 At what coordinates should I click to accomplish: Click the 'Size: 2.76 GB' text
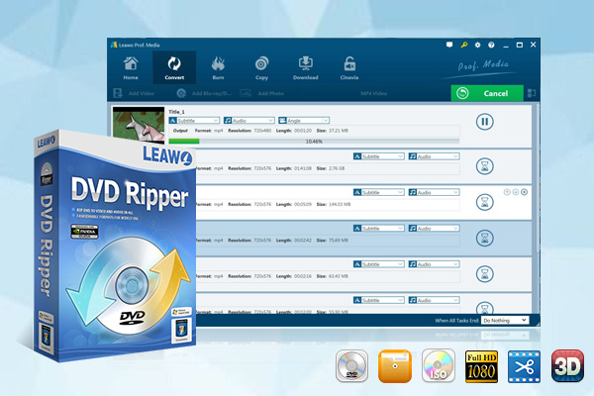point(331,168)
